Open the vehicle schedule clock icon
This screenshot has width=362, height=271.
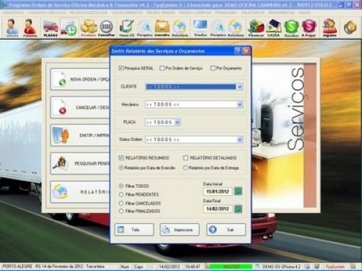point(69,27)
